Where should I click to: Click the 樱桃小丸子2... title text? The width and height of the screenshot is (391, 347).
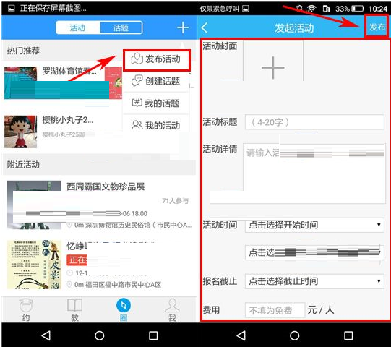(x=67, y=120)
